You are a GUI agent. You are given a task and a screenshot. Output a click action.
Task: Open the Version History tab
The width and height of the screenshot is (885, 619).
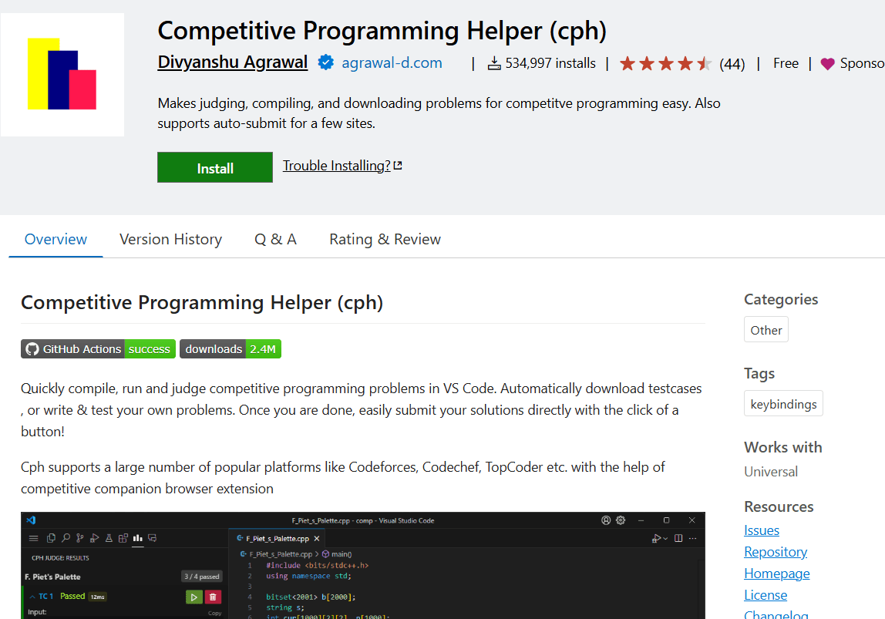[x=170, y=239]
